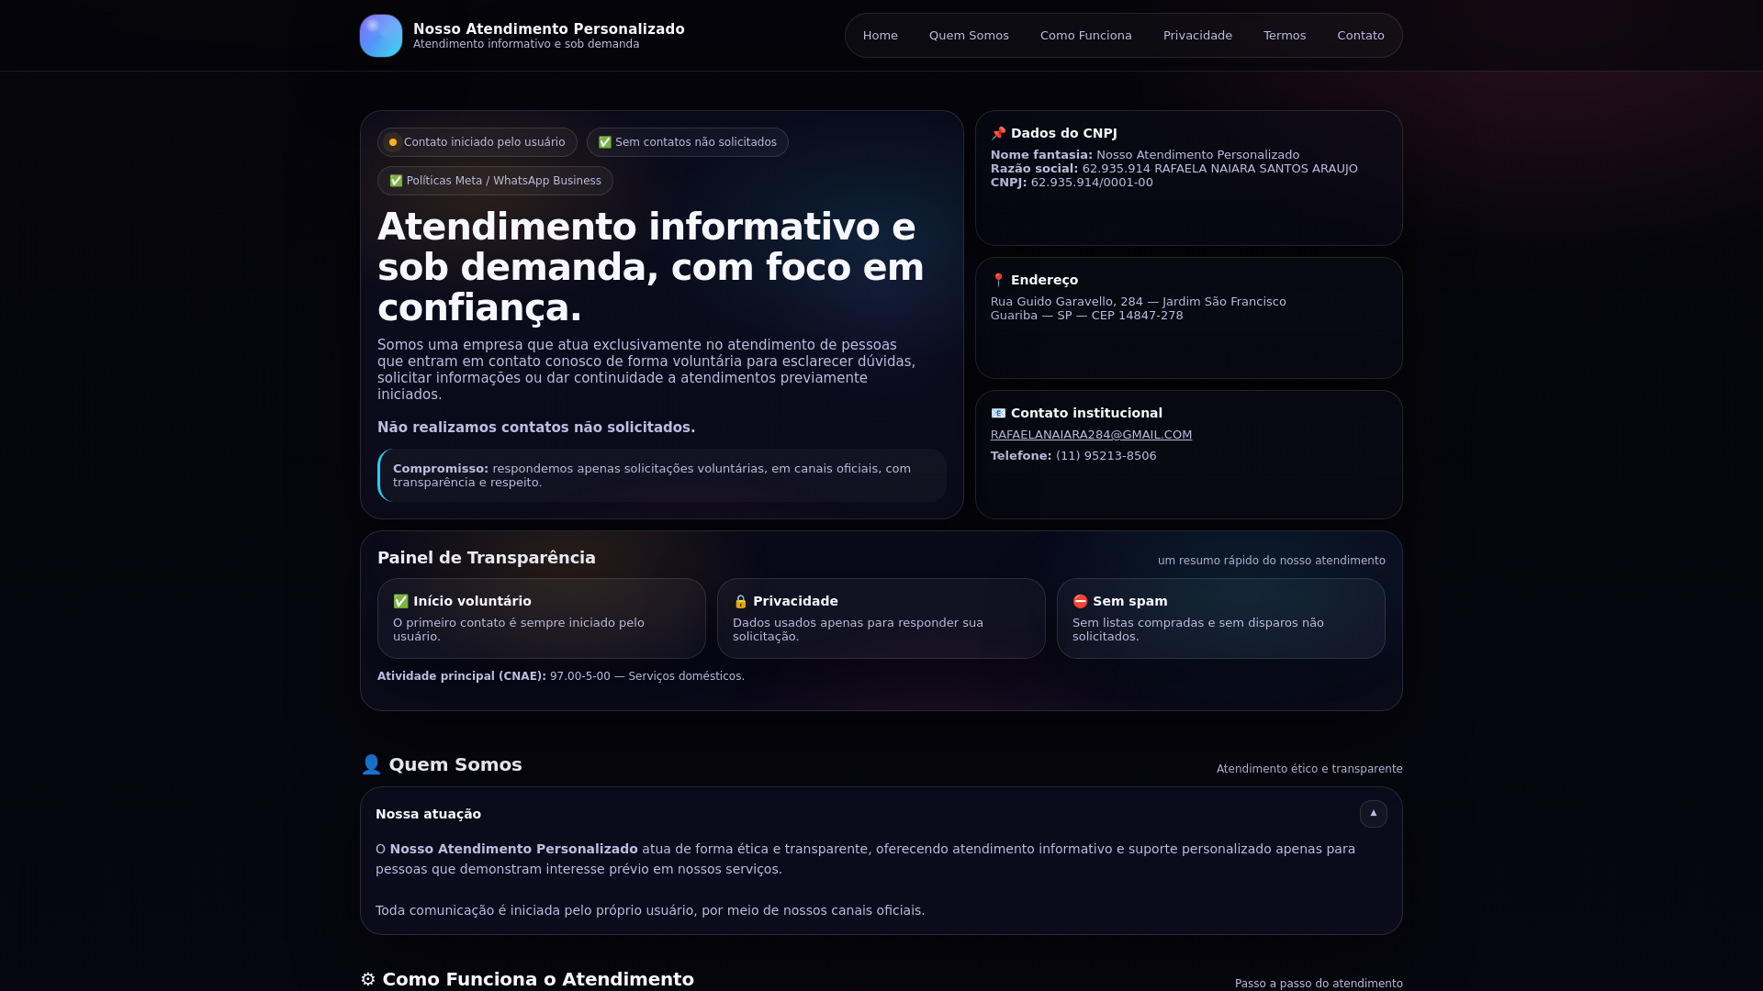Click the Compromisso callout box
This screenshot has height=991, width=1763.
[661, 475]
